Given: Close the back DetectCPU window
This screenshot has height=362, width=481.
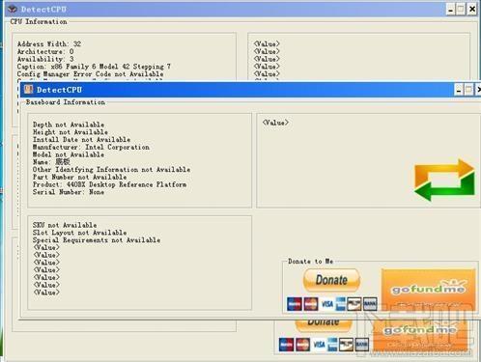Looking at the screenshot, I should 472,10.
